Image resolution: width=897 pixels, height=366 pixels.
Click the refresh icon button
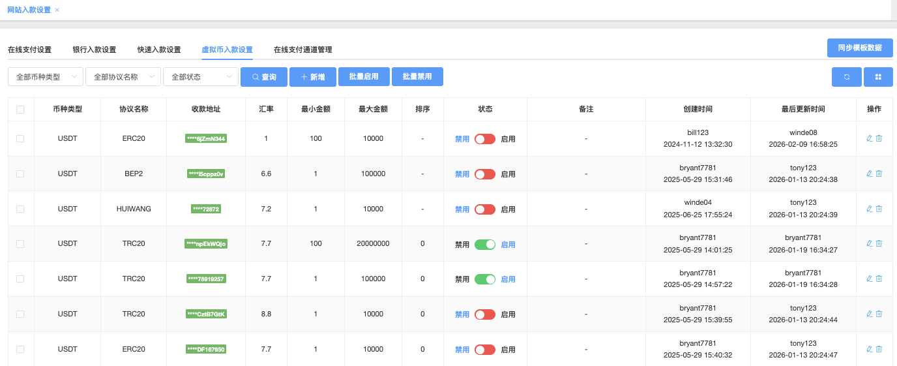(x=846, y=77)
